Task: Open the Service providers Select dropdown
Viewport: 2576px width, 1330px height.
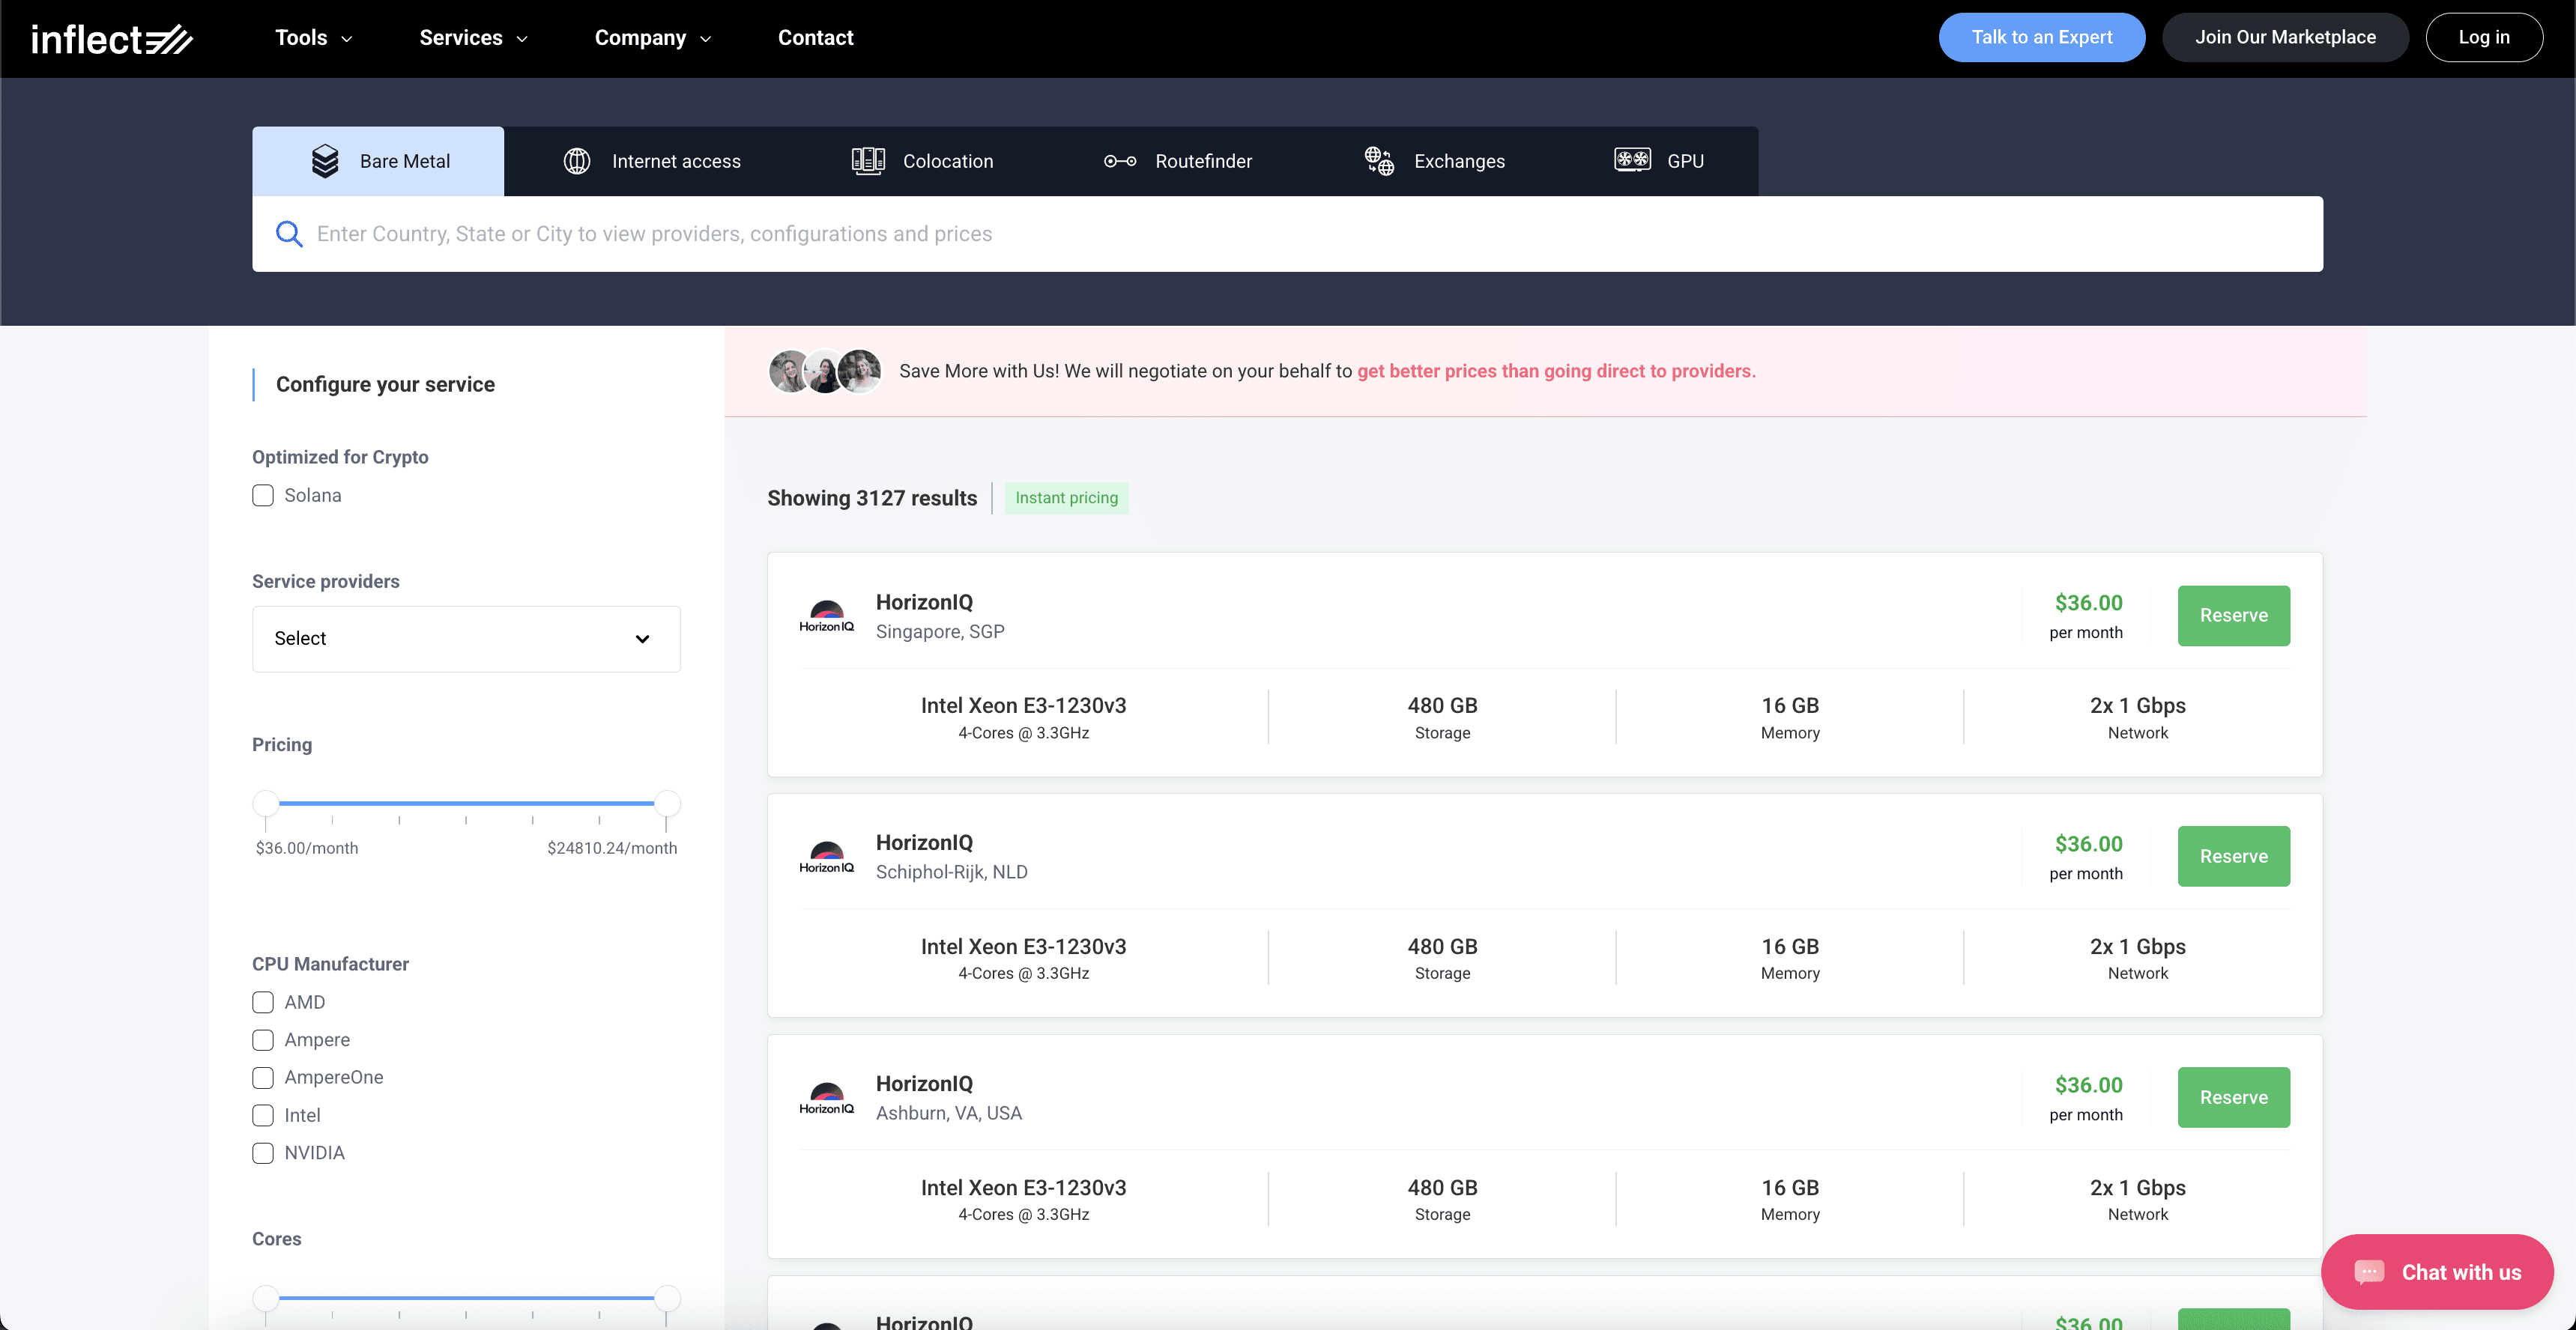Action: pos(466,639)
